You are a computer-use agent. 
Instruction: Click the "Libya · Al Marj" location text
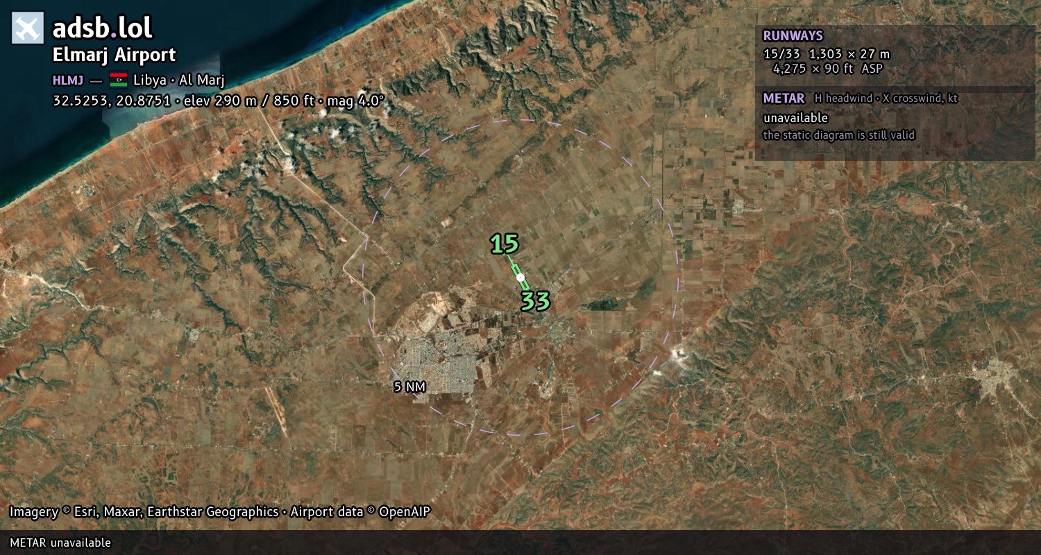pyautogui.click(x=179, y=80)
